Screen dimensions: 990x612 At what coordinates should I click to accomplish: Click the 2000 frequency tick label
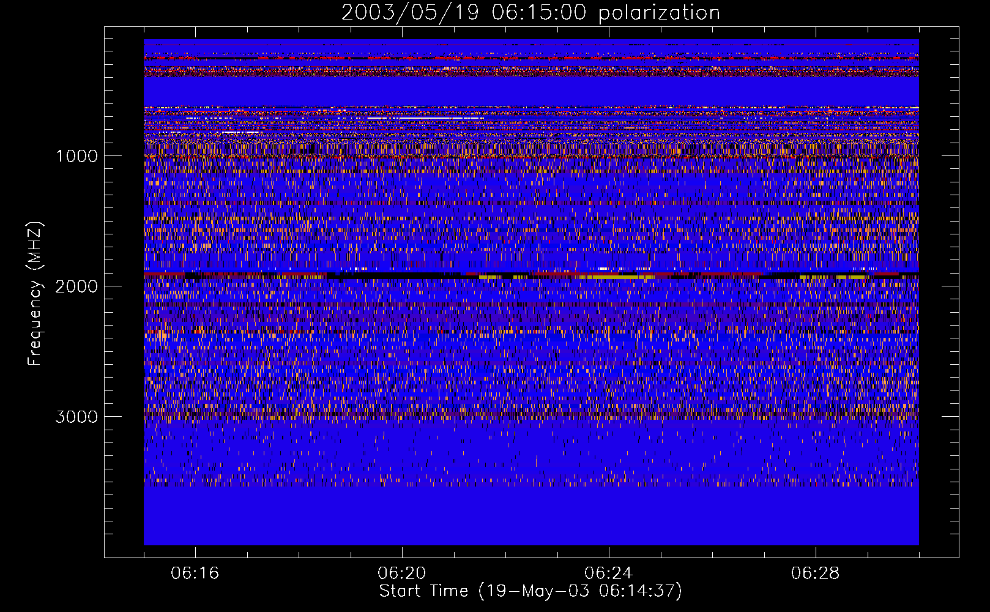[x=76, y=286]
